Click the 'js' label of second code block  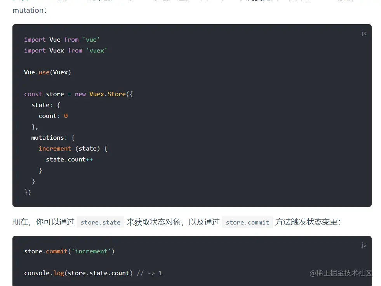(x=364, y=245)
